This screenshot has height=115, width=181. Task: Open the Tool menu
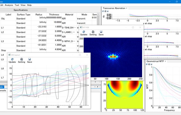[x=17, y=5]
